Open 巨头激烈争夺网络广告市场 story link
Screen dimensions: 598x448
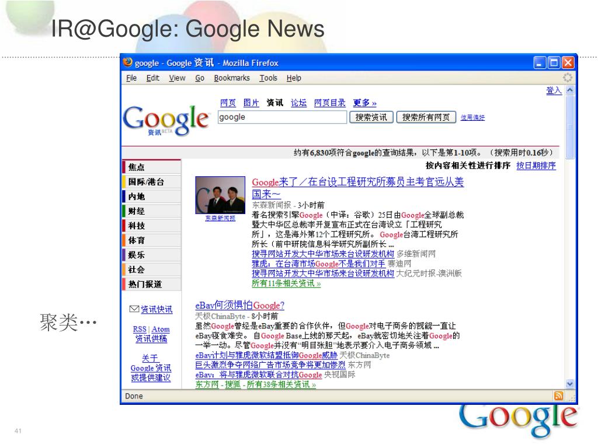[x=270, y=365]
